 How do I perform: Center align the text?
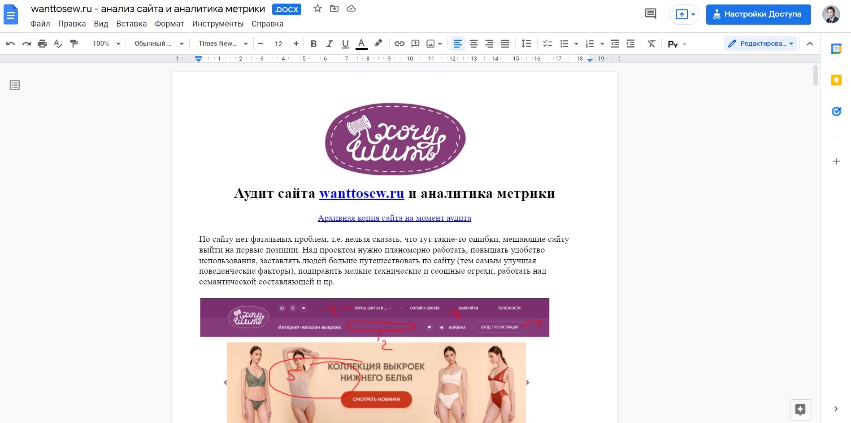[473, 44]
